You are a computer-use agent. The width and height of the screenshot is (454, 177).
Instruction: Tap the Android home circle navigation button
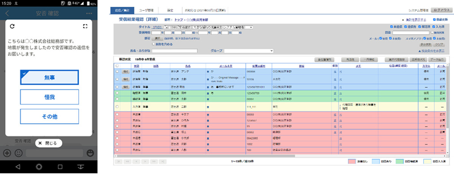[39, 166]
